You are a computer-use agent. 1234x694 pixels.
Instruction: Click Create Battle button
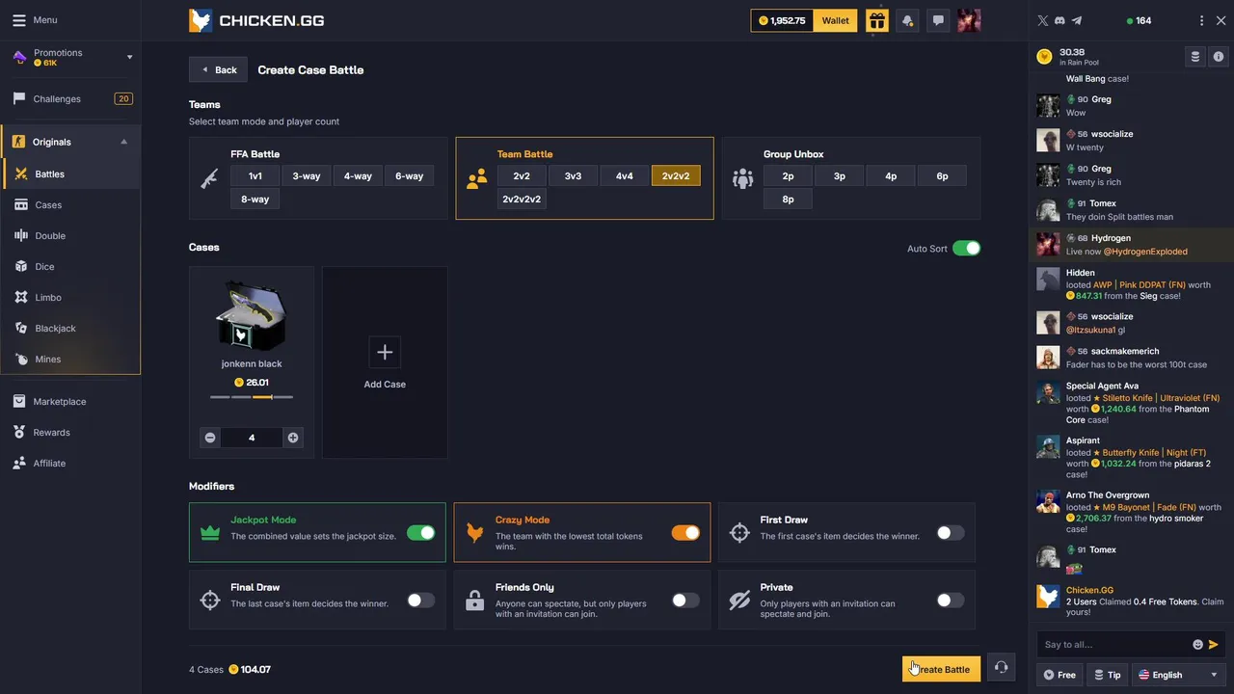click(x=941, y=669)
